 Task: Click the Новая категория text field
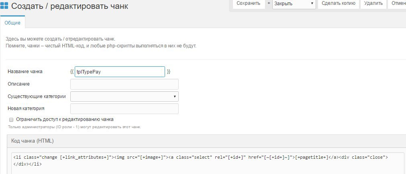pos(124,109)
